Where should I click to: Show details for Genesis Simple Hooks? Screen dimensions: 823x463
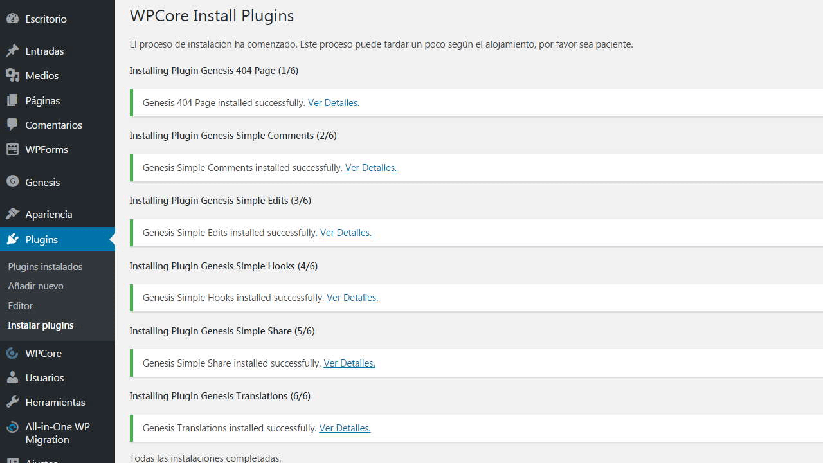pos(352,298)
